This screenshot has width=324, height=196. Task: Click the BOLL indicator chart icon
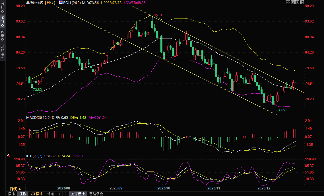point(60,2)
